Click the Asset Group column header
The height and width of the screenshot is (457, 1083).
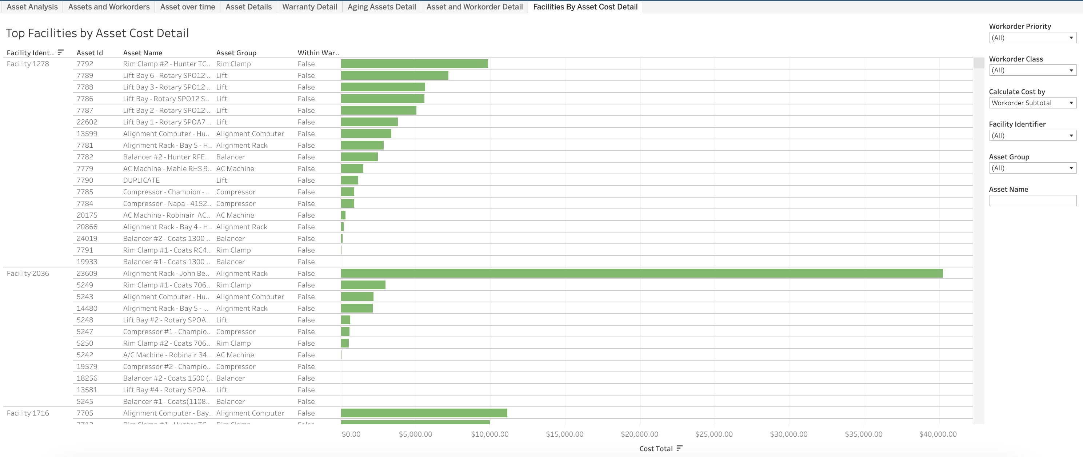click(236, 53)
